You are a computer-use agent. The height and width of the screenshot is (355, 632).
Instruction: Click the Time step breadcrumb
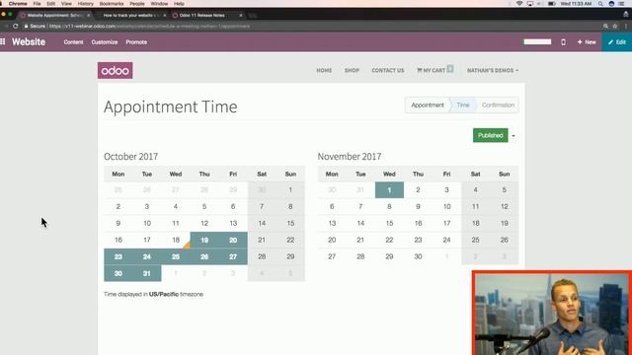click(463, 106)
